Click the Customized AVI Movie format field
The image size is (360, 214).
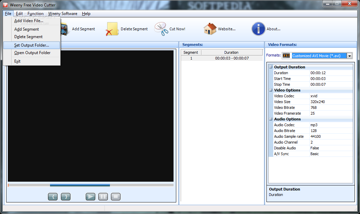(x=319, y=56)
